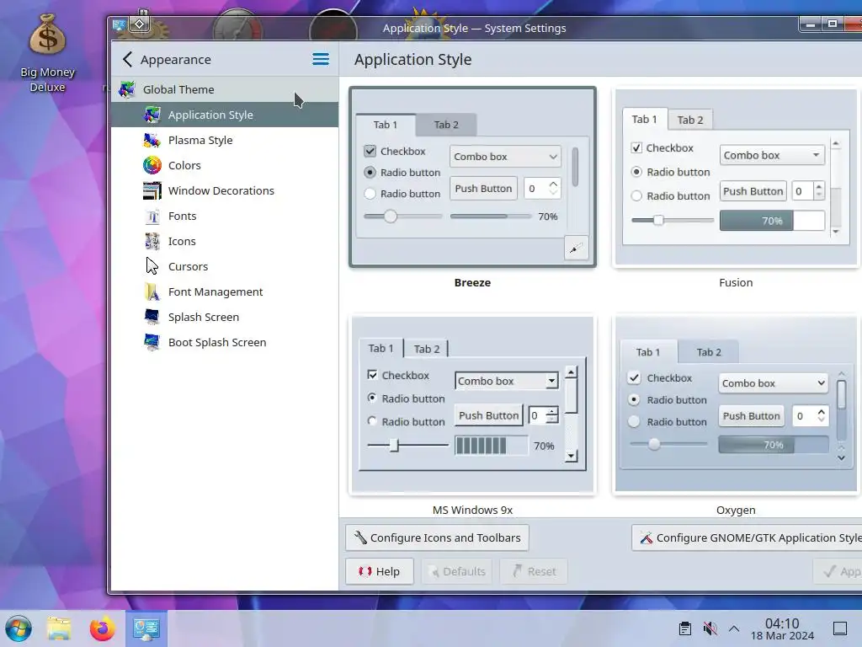862x647 pixels.
Task: Toggle the Checkbox in Breeze preview
Action: click(370, 151)
